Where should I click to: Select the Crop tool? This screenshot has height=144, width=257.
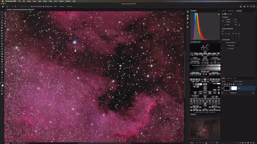(x=2, y=23)
